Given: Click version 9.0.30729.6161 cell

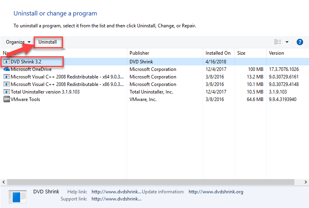Looking at the screenshot, I should click(x=284, y=77).
